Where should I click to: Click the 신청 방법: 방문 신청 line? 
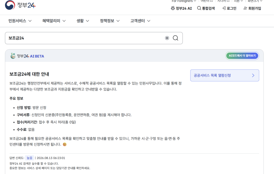point(32,108)
